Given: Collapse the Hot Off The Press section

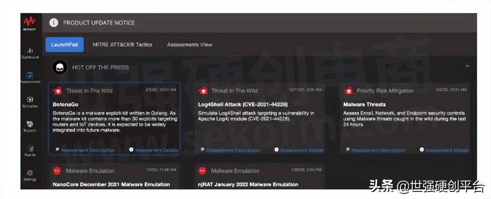Looking at the screenshot, I should point(467,66).
